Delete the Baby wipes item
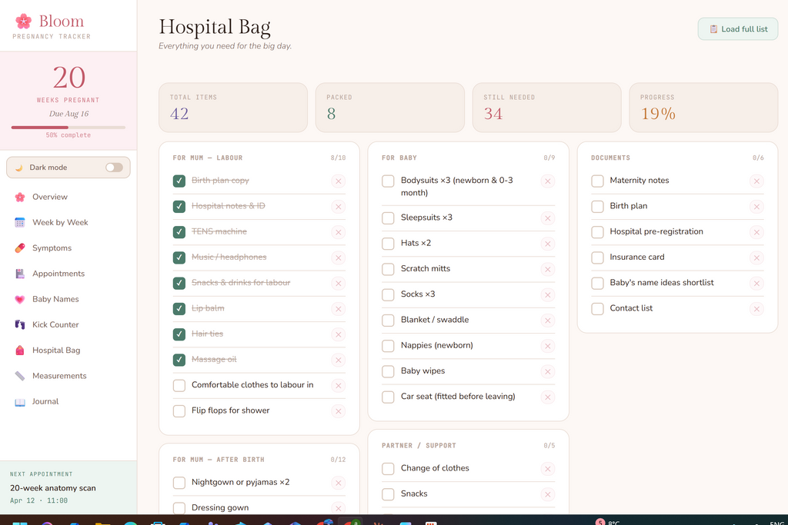This screenshot has width=788, height=525. (548, 372)
